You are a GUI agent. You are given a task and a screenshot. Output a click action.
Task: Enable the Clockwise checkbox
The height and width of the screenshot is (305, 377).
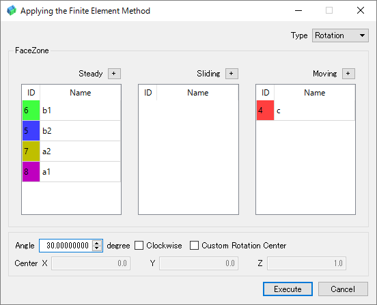pyautogui.click(x=139, y=246)
